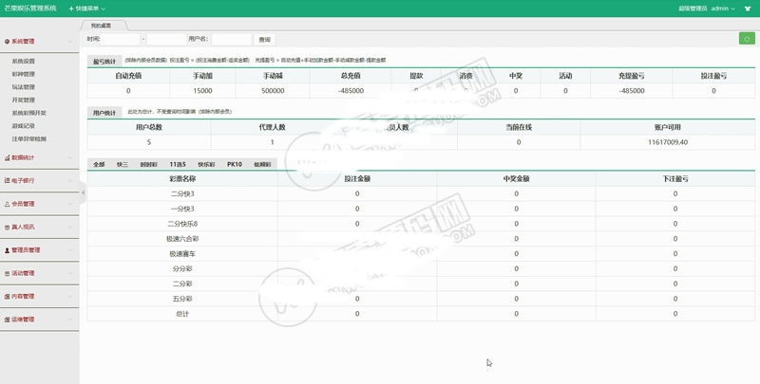Click the 查询 search button
Image resolution: width=760 pixels, height=384 pixels.
point(265,40)
